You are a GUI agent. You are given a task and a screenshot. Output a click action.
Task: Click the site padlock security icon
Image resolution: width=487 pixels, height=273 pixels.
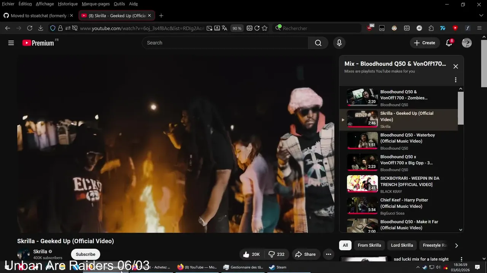tap(60, 28)
